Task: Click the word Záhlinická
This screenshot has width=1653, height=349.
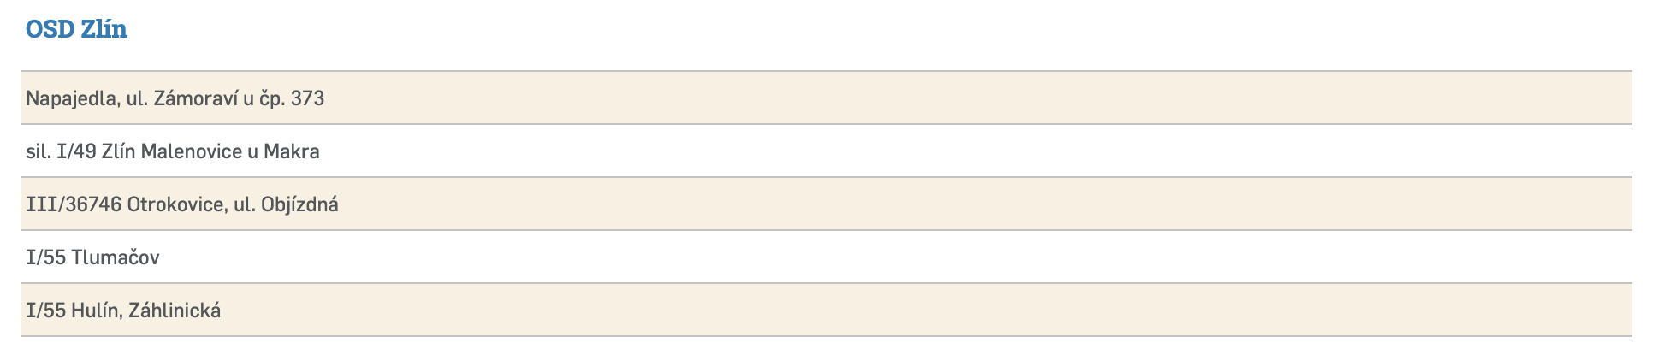Action: pos(175,311)
